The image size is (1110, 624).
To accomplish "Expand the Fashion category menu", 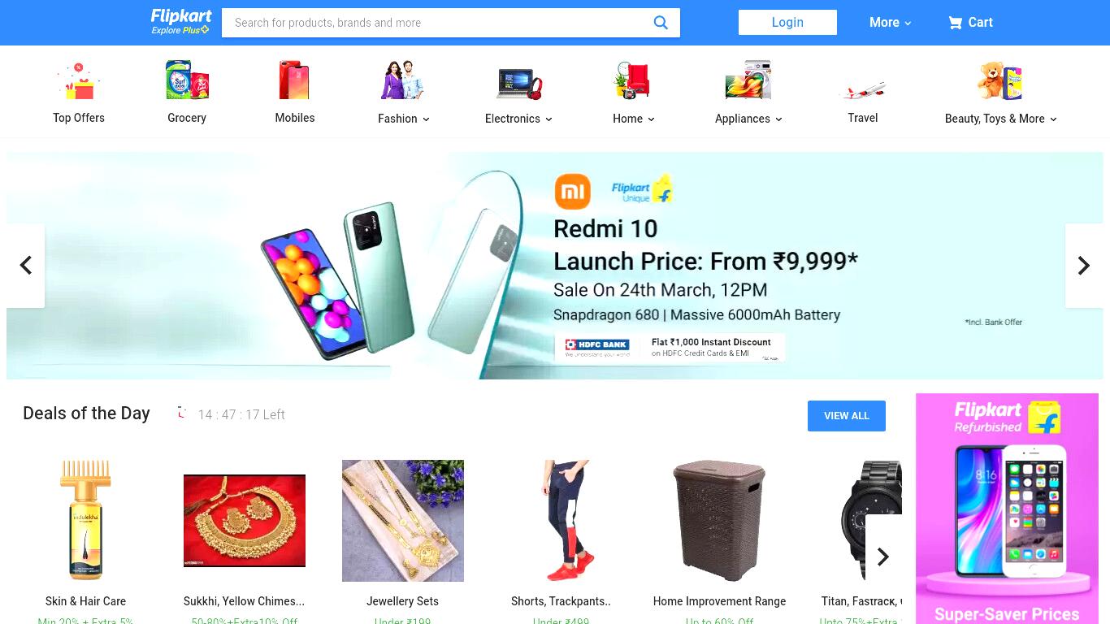I will (404, 119).
